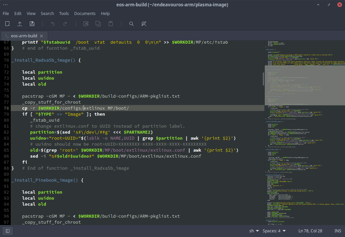This screenshot has height=237, width=345.
Task: Paste clipboard using the clipboard icon
Action: pyautogui.click(x=111, y=24)
